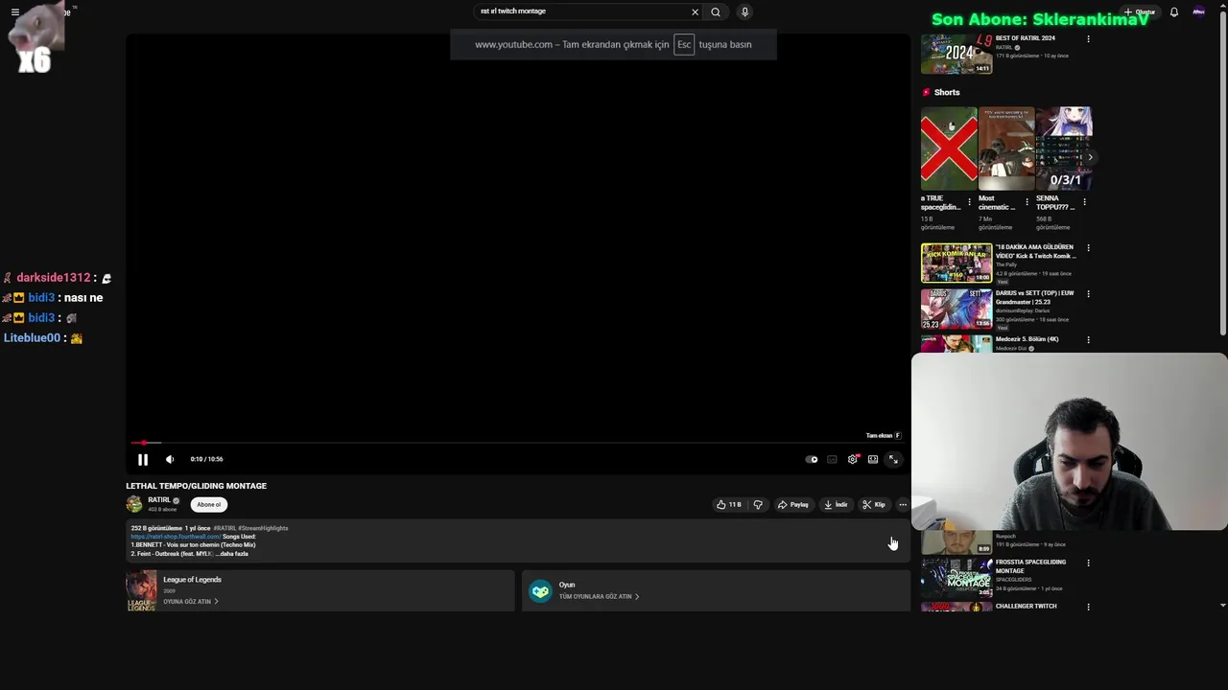This screenshot has width=1228, height=690.
Task: Open options for CHALLENGER TWITCH video
Action: point(1088,607)
